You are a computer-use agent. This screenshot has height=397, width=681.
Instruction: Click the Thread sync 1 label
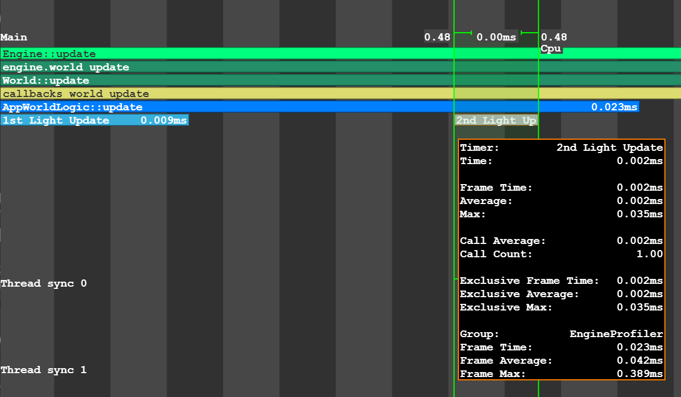44,370
